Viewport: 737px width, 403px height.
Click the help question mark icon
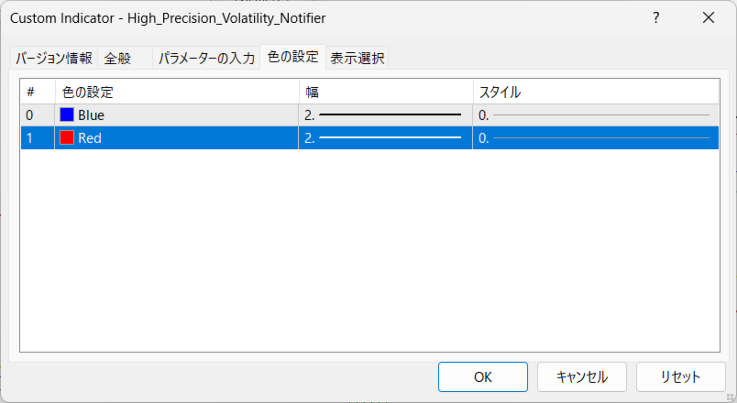click(x=655, y=17)
